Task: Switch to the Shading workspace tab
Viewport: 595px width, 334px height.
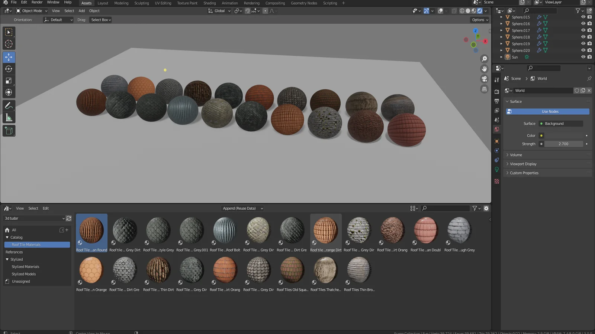Action: (209, 3)
